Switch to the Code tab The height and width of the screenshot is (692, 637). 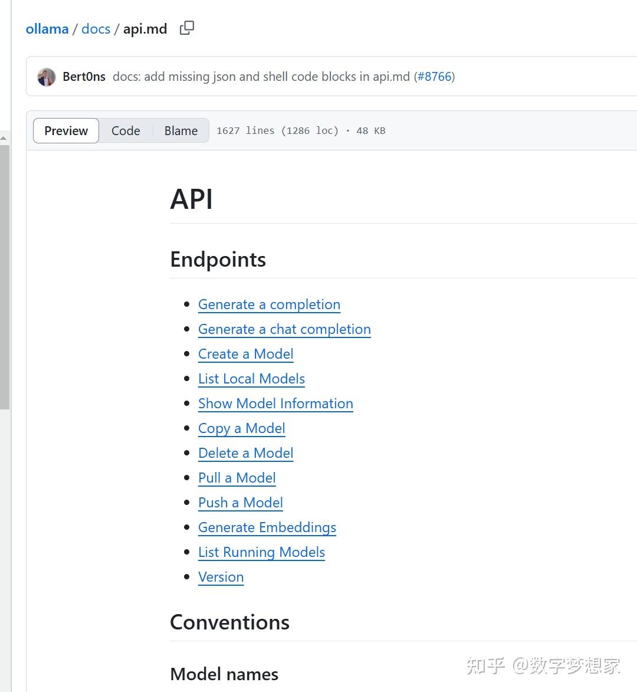[x=126, y=130]
